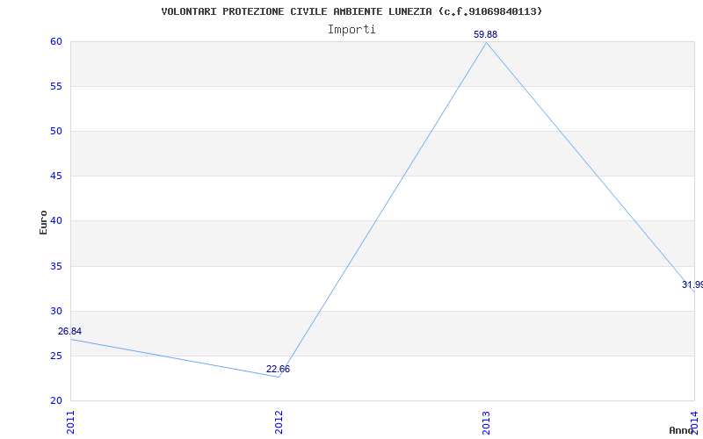The width and height of the screenshot is (703, 439).
Task: Click year 2014 on the x-axis
Action: point(694,422)
